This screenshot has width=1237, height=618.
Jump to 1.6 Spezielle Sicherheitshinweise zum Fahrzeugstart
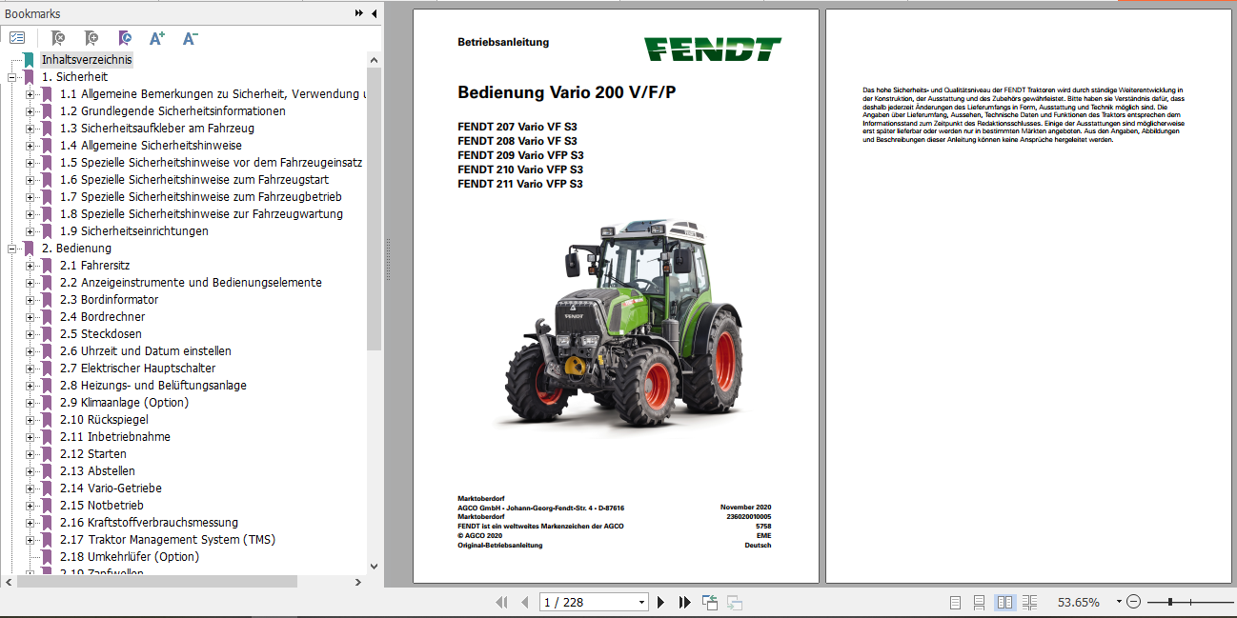(x=194, y=180)
